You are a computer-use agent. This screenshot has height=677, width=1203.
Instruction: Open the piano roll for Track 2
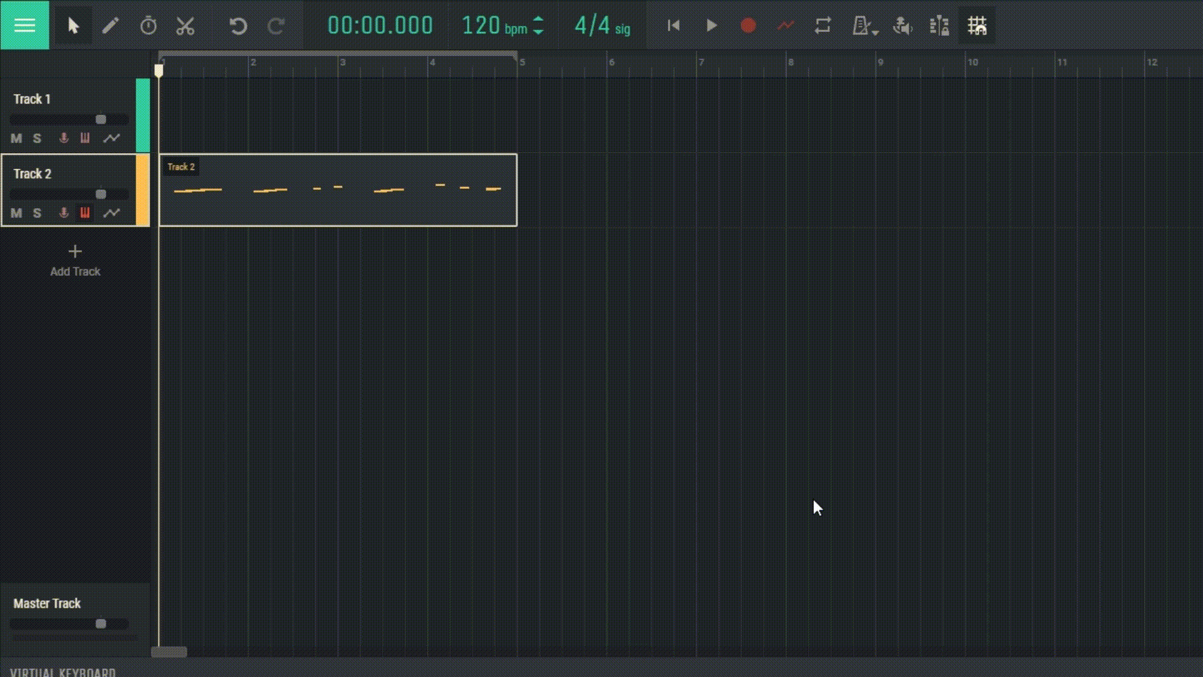point(85,213)
